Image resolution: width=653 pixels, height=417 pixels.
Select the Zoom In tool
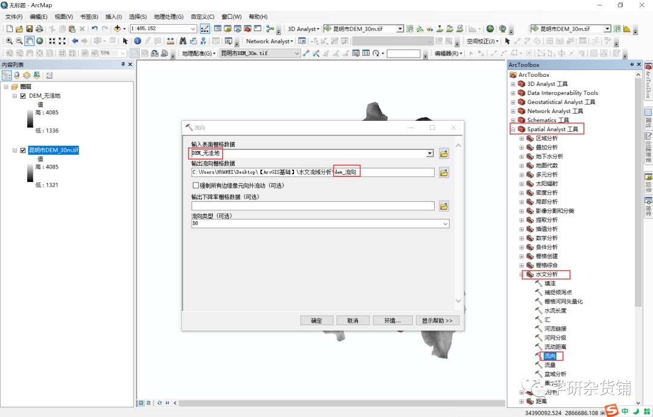pyautogui.click(x=9, y=40)
